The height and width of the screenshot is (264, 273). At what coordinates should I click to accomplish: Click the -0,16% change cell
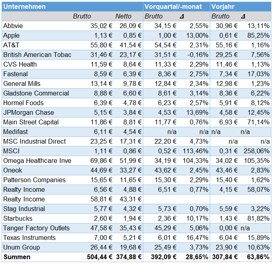198,55
